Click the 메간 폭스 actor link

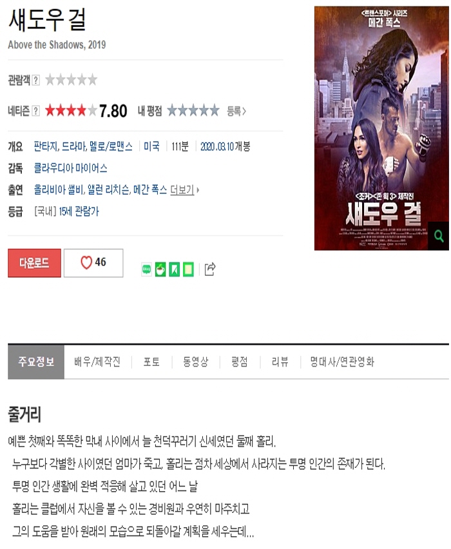(x=150, y=190)
